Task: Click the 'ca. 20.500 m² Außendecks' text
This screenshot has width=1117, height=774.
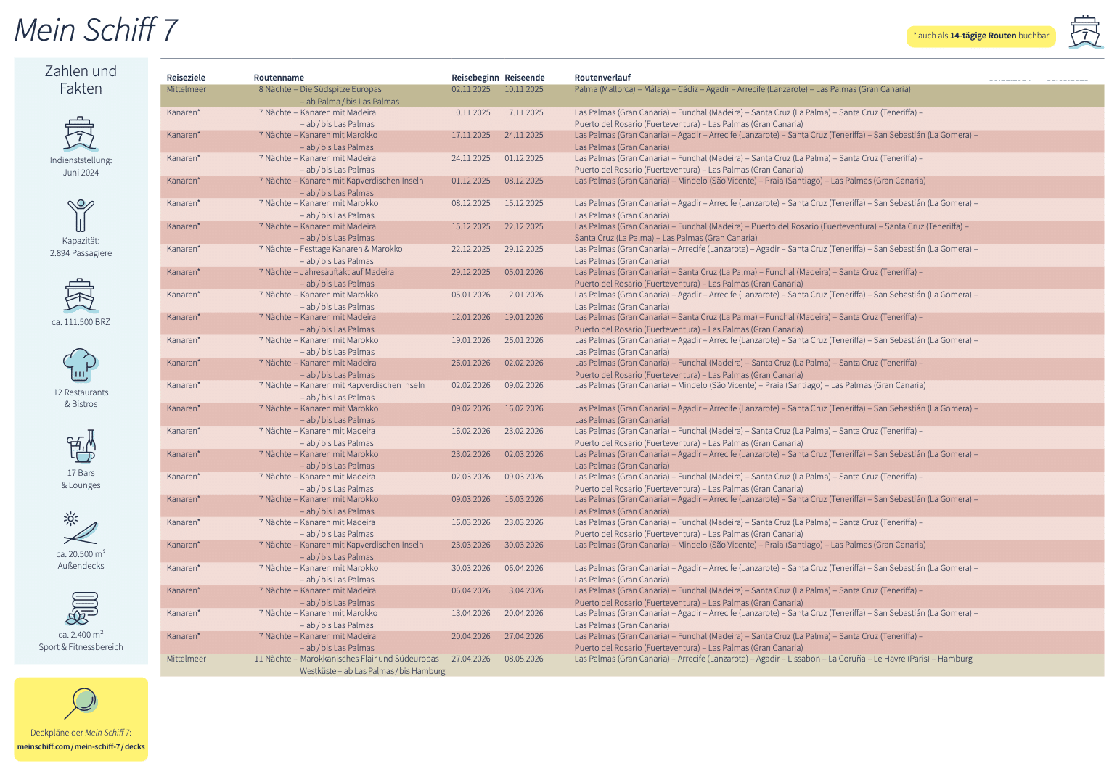Action: click(81, 559)
